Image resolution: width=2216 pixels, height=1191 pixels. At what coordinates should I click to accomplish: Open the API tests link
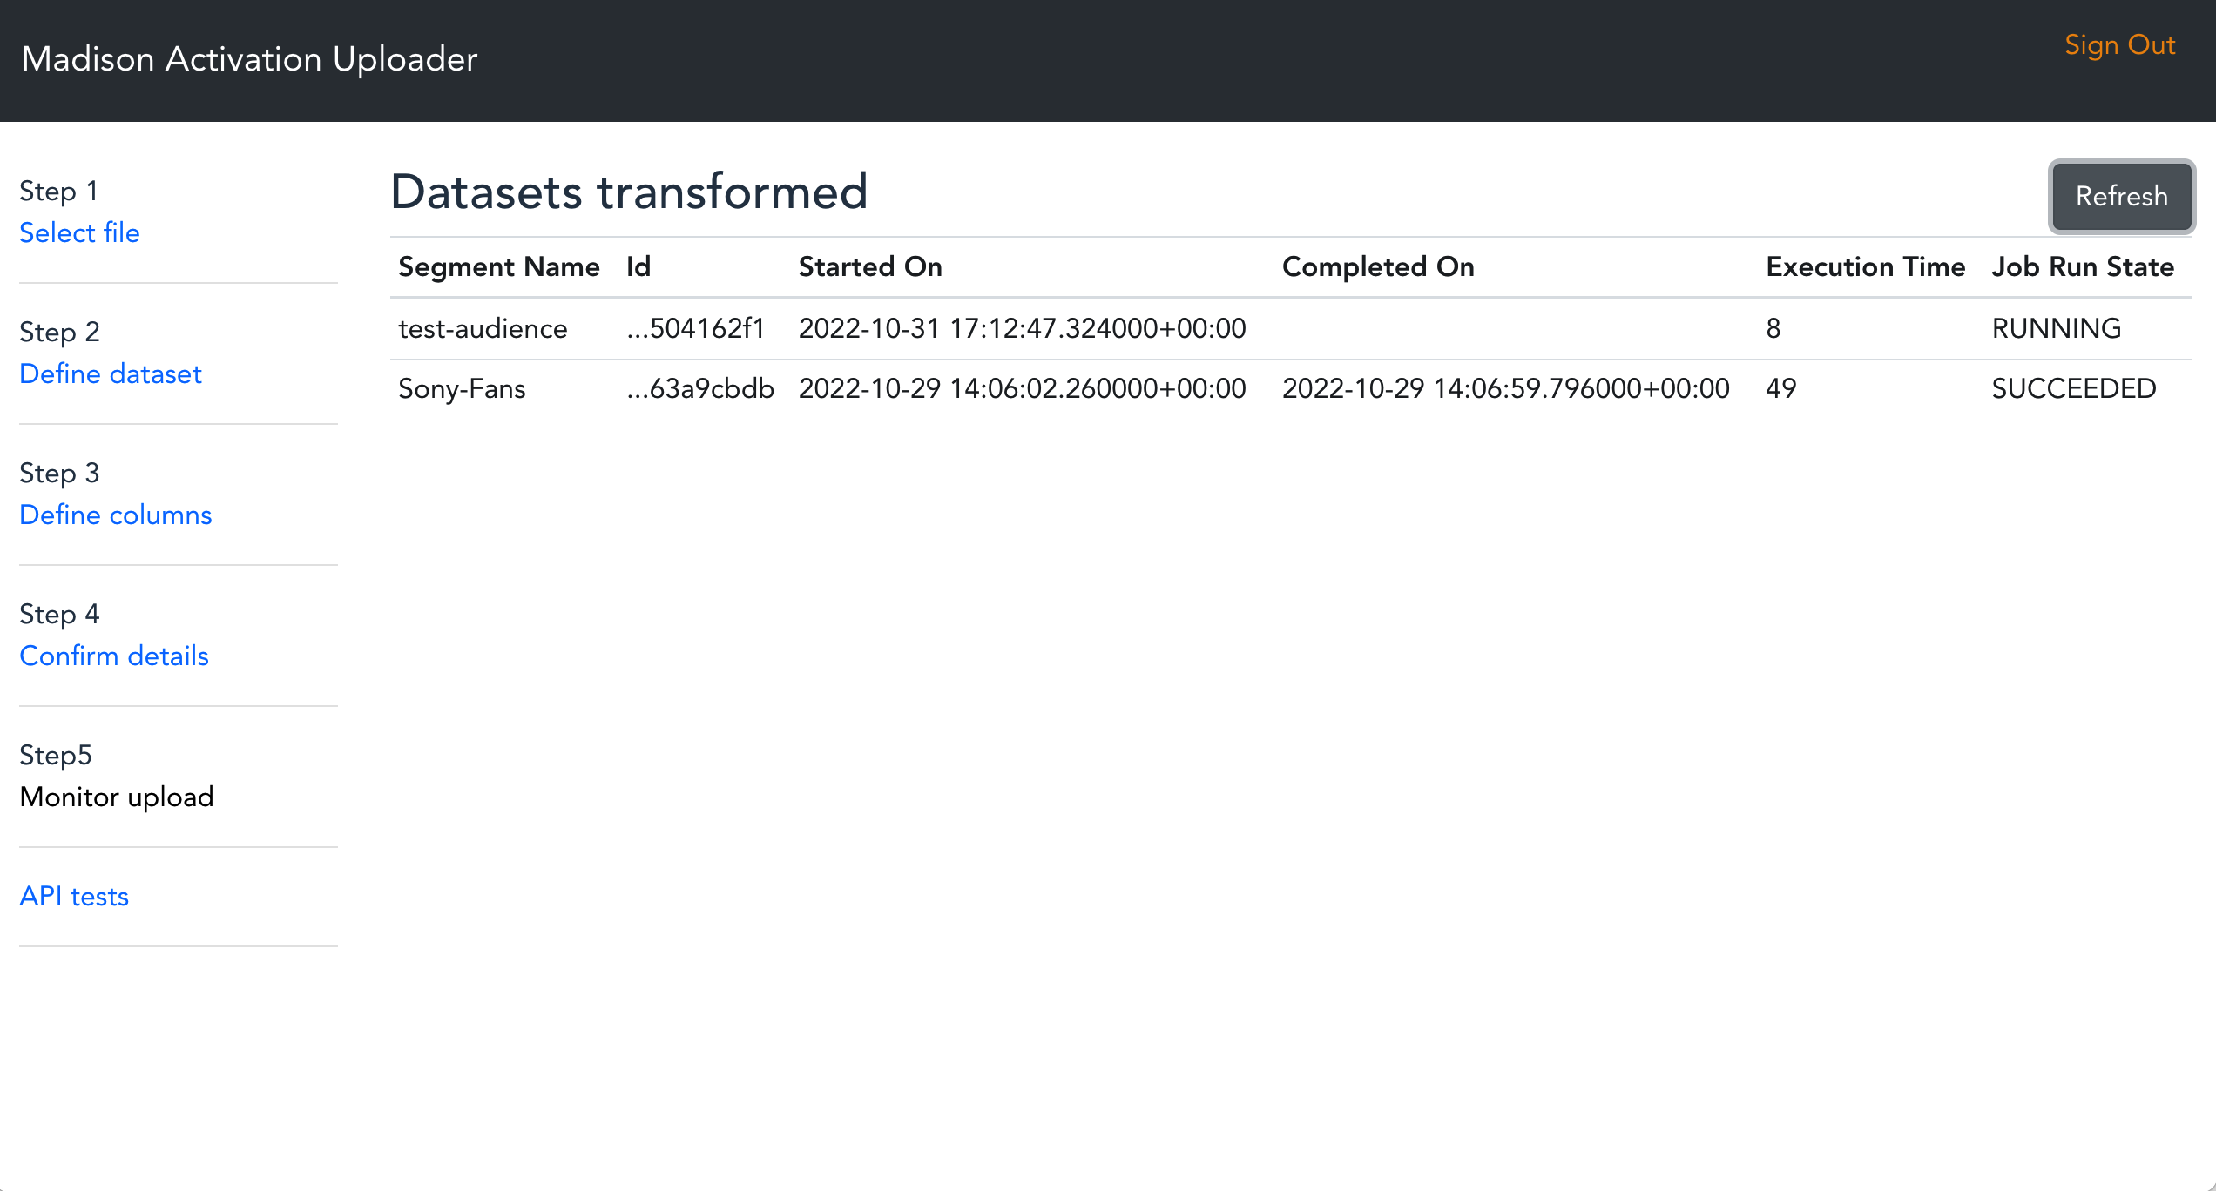pos(74,897)
